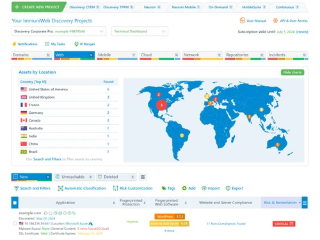Click the Export icon
Image resolution: width=320 pixels, height=240 pixels.
[228, 188]
